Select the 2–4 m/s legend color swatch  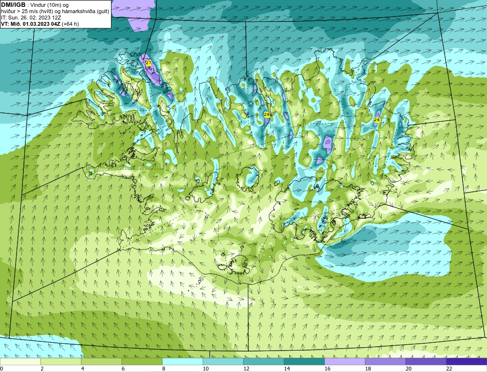coord(61,361)
